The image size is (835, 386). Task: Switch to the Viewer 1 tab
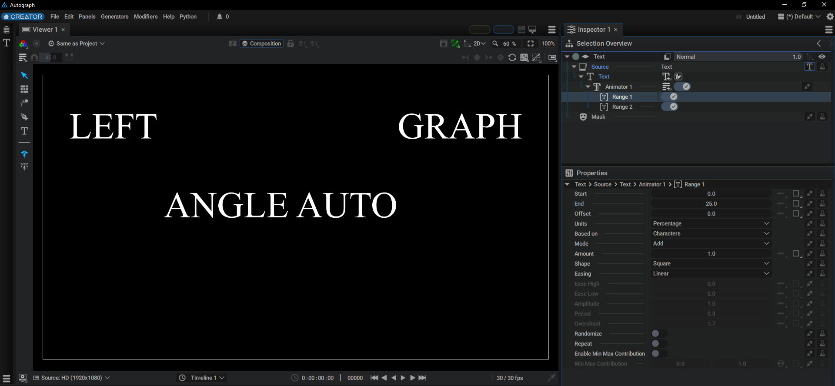click(45, 30)
